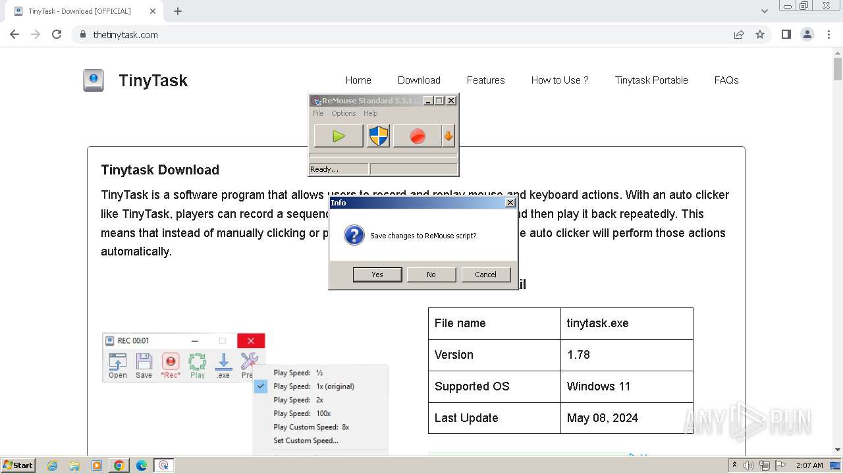Open the Download page link

click(419, 80)
